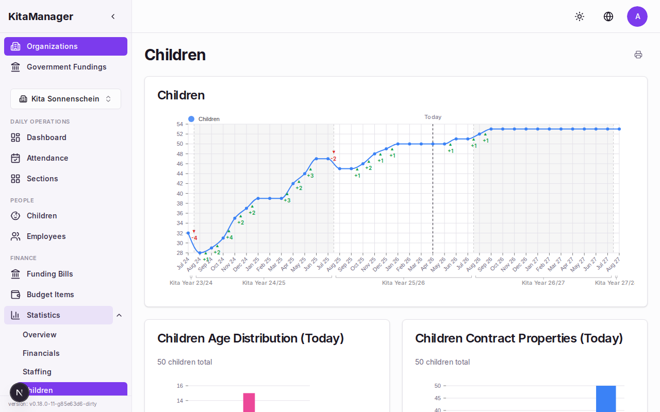Open the language globe icon

click(608, 16)
